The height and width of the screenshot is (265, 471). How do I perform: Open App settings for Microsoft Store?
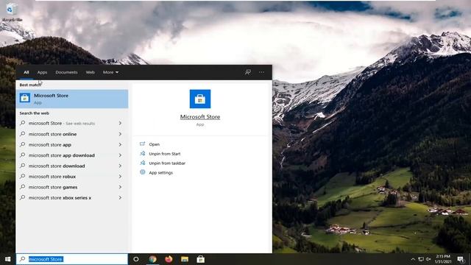160,172
